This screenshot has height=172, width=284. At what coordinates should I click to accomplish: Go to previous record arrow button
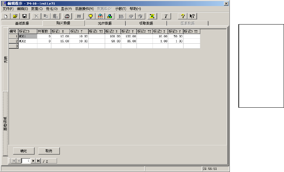pyautogui.click(x=19, y=161)
